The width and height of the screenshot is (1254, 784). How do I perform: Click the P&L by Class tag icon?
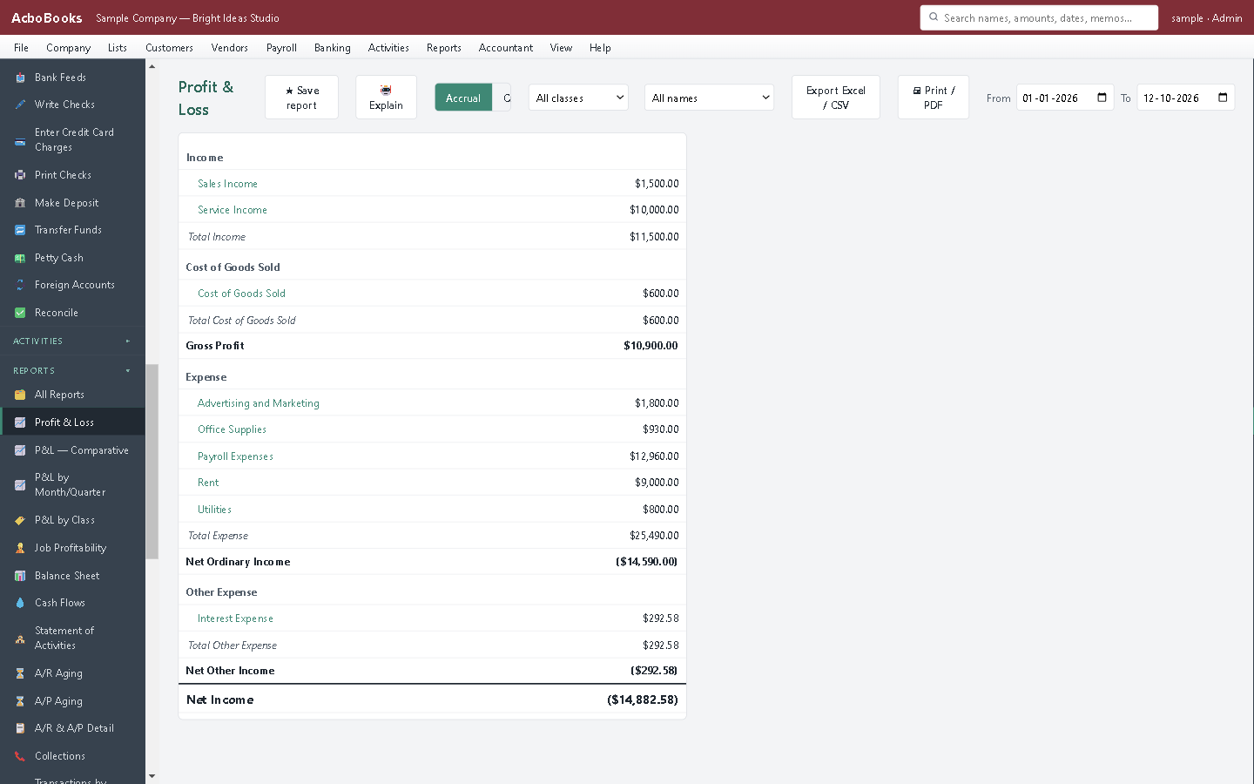pyautogui.click(x=20, y=520)
